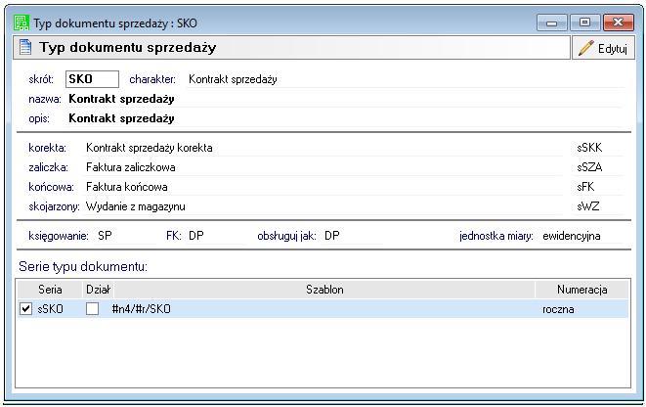Select the #n4/#r/SKO template cell
Viewport: 646px width, 407px height.
coord(142,309)
